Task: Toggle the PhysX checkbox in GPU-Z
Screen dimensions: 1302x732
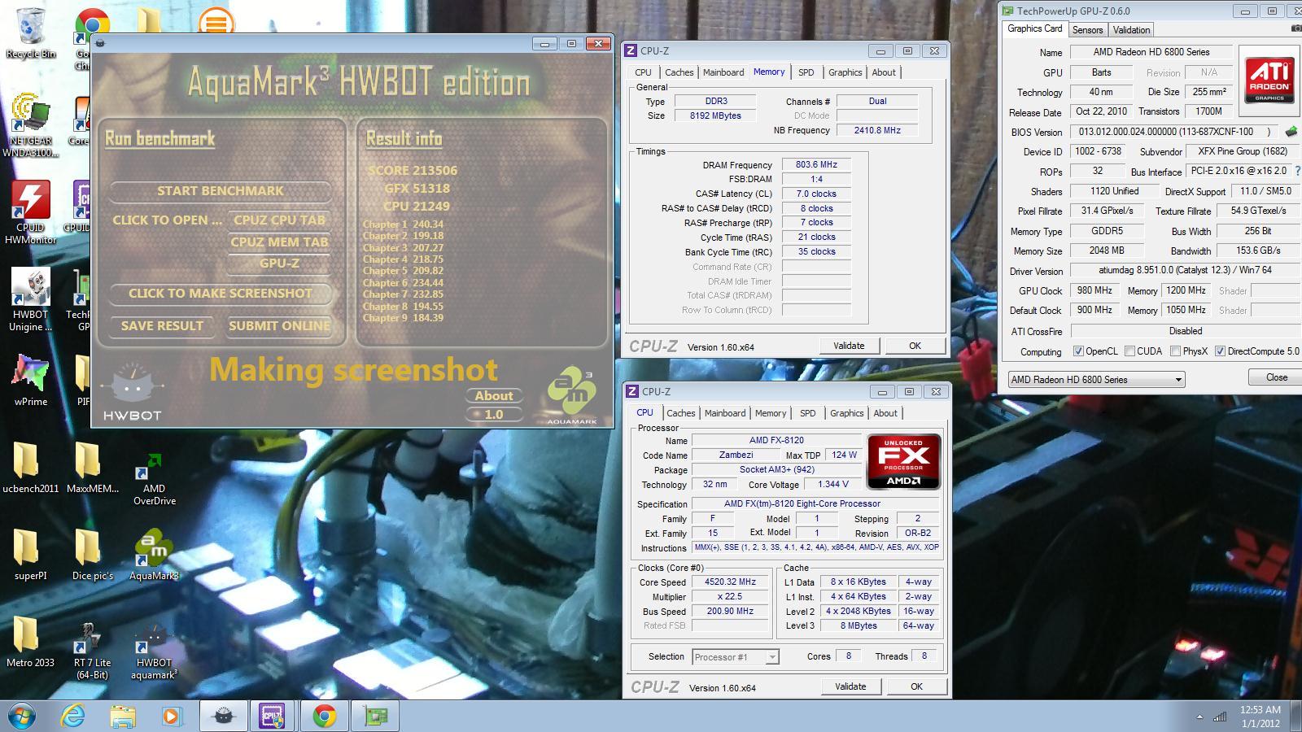Action: pos(1175,351)
